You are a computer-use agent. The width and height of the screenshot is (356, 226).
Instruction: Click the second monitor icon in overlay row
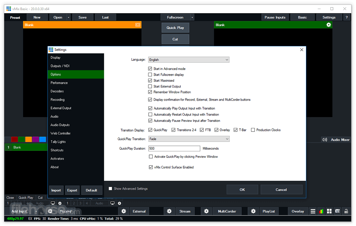(112, 203)
